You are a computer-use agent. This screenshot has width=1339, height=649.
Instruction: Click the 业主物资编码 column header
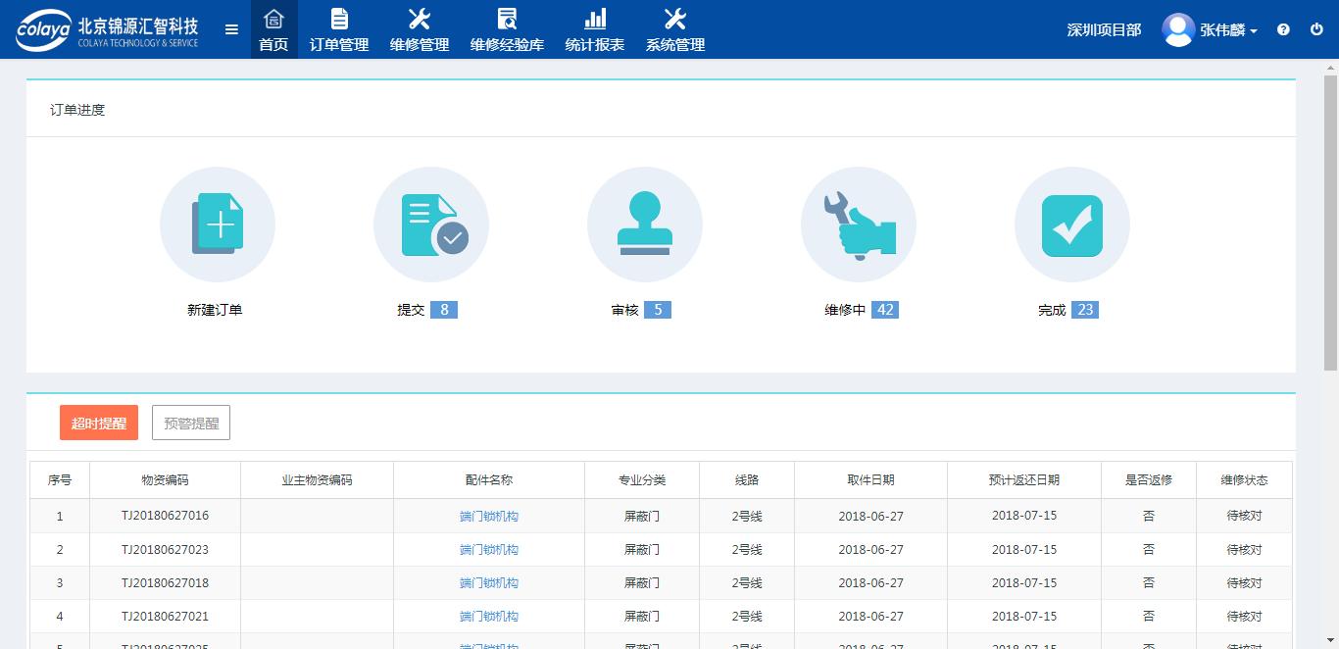(317, 480)
